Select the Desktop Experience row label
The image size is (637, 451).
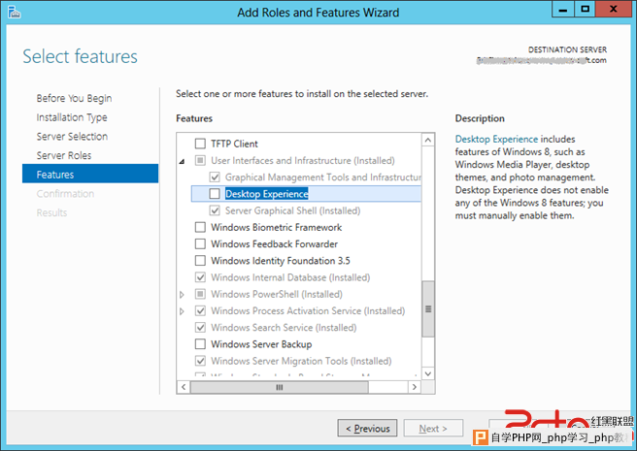(266, 194)
